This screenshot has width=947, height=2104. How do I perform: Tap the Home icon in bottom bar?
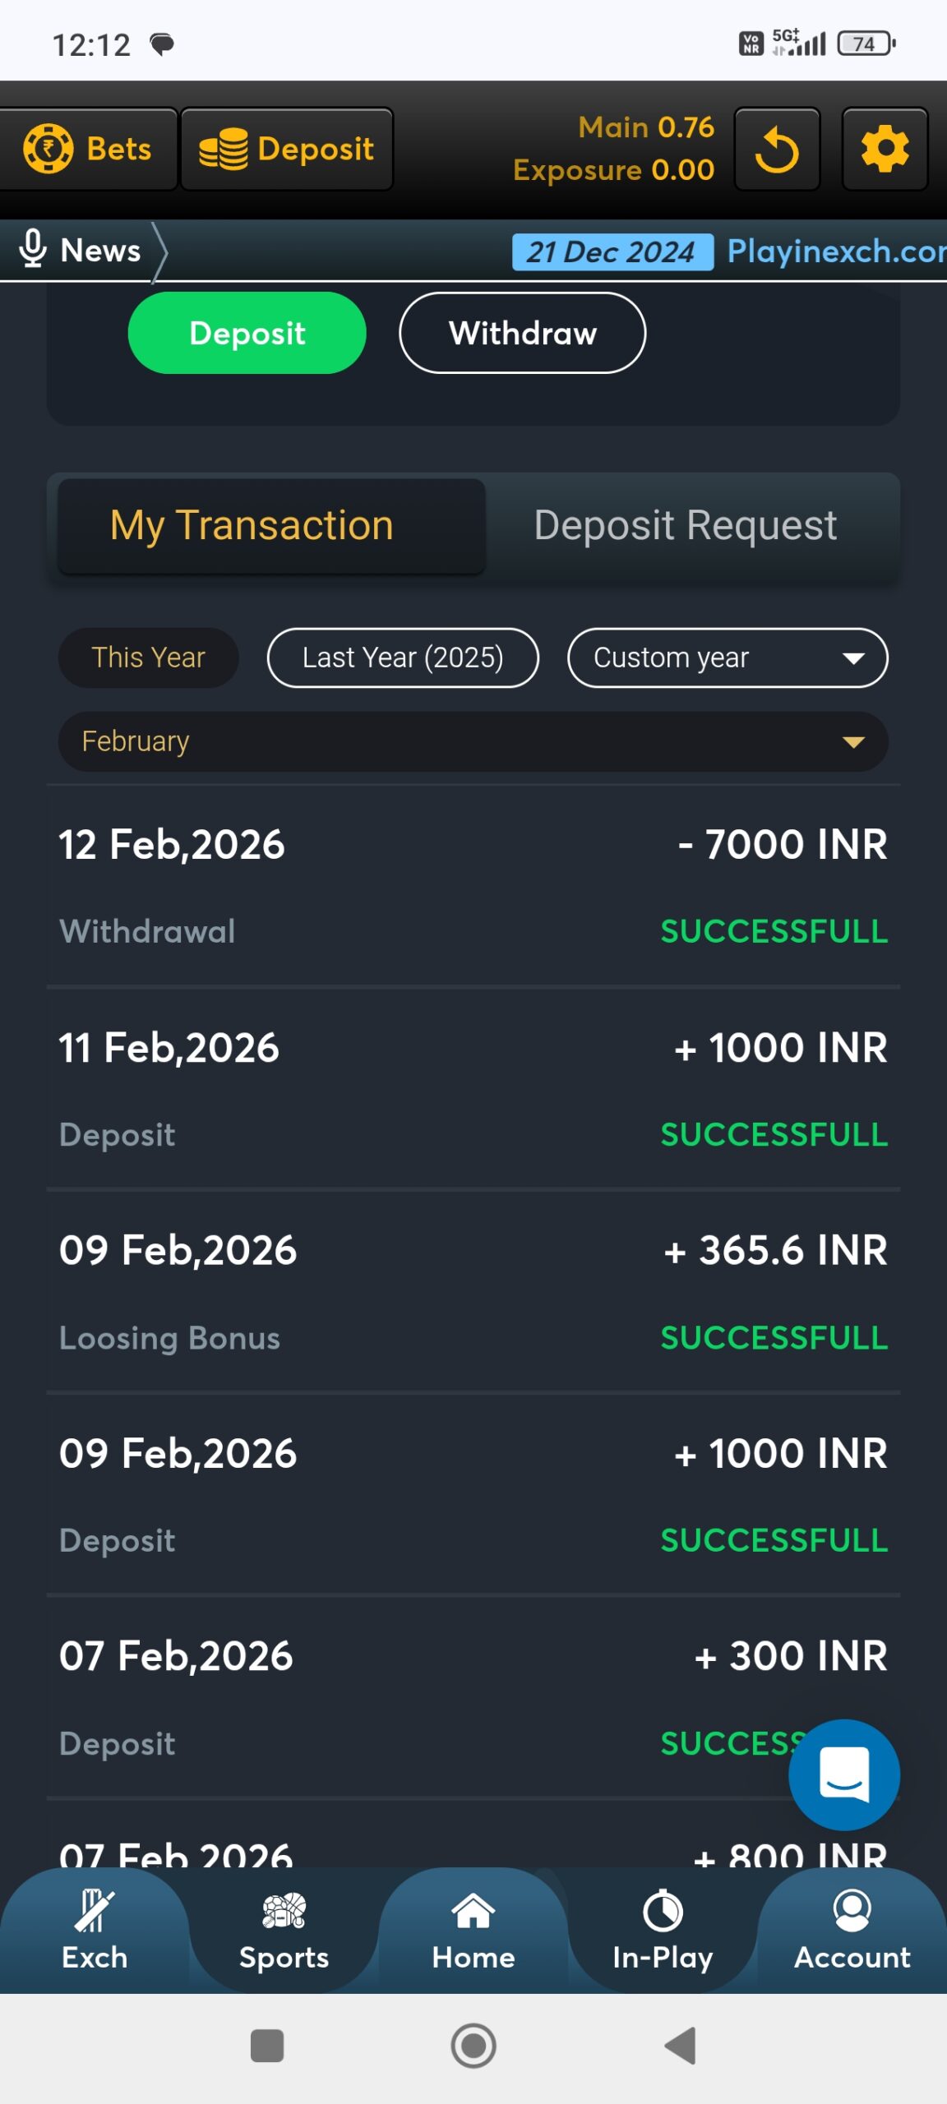pos(473,1911)
